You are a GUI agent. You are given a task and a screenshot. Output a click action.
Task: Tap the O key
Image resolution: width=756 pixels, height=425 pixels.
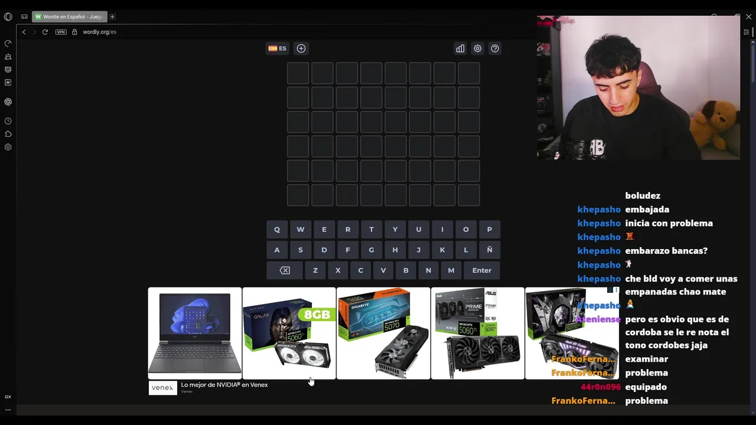point(466,230)
